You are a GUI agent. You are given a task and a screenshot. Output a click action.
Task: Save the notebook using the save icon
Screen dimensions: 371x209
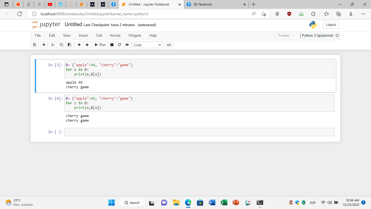34,45
